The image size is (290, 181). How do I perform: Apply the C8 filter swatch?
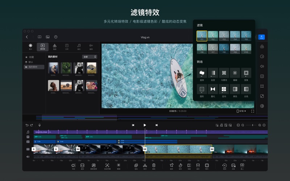224,49
